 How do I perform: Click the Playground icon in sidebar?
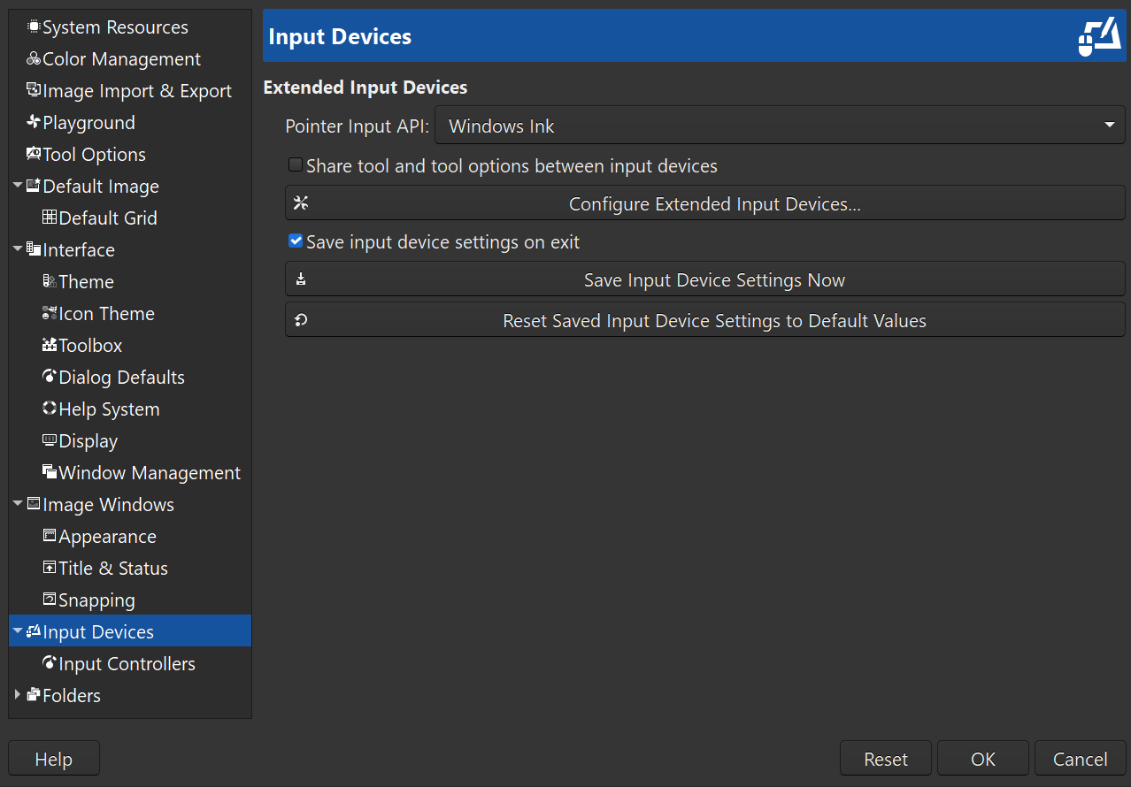click(x=34, y=123)
